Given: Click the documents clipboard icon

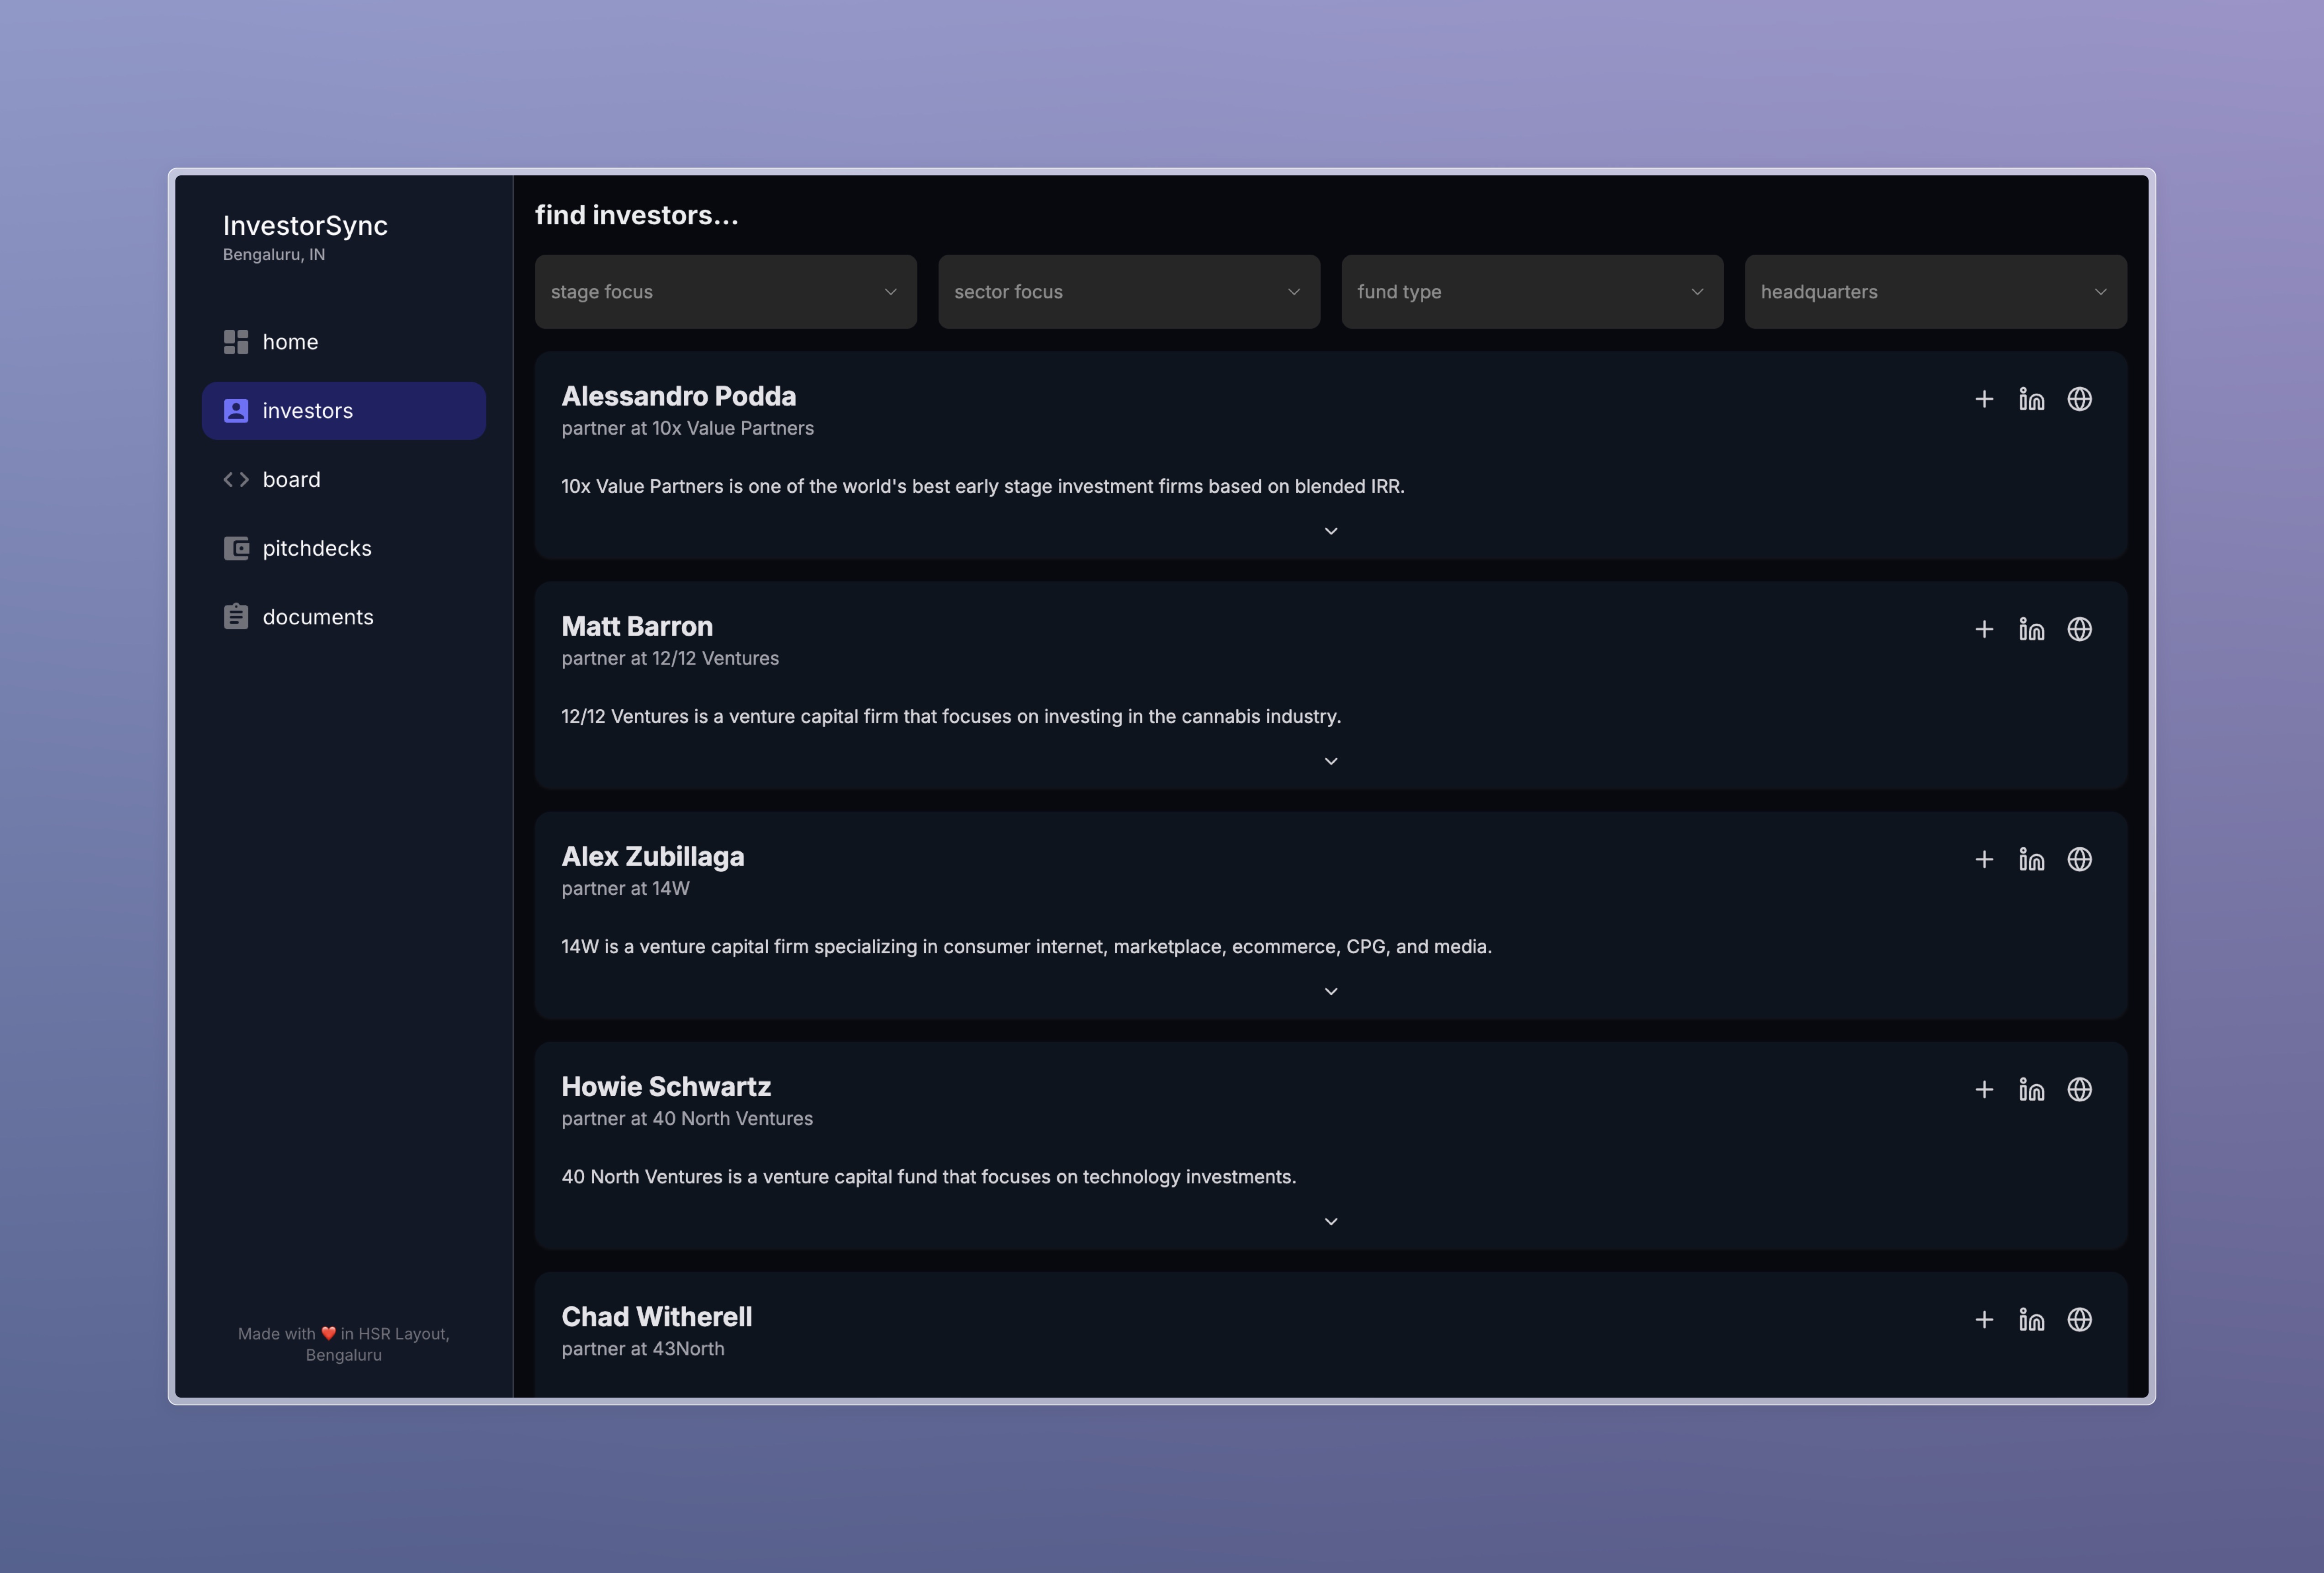Looking at the screenshot, I should 236,616.
